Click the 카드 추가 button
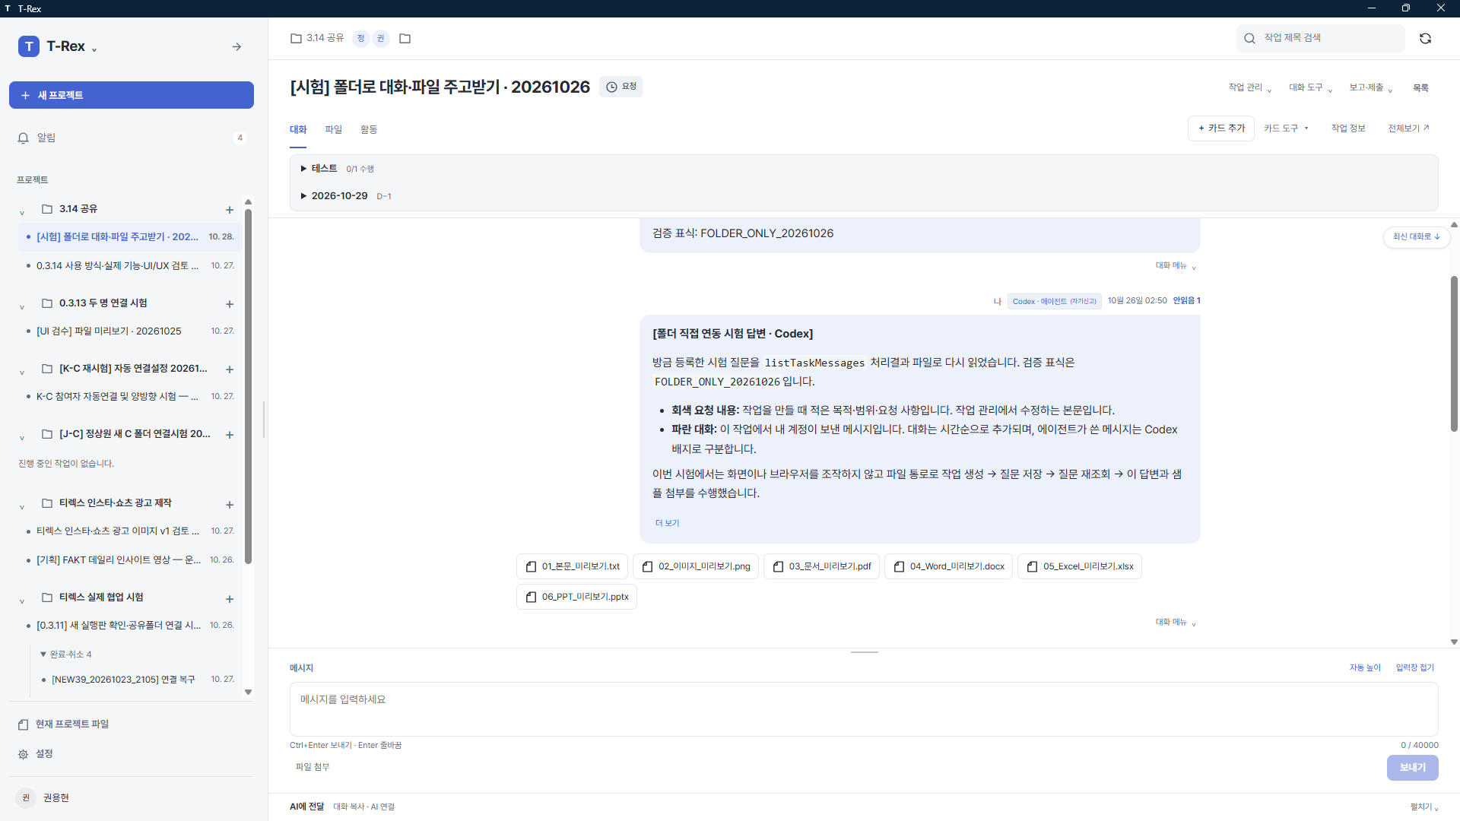 pyautogui.click(x=1221, y=128)
